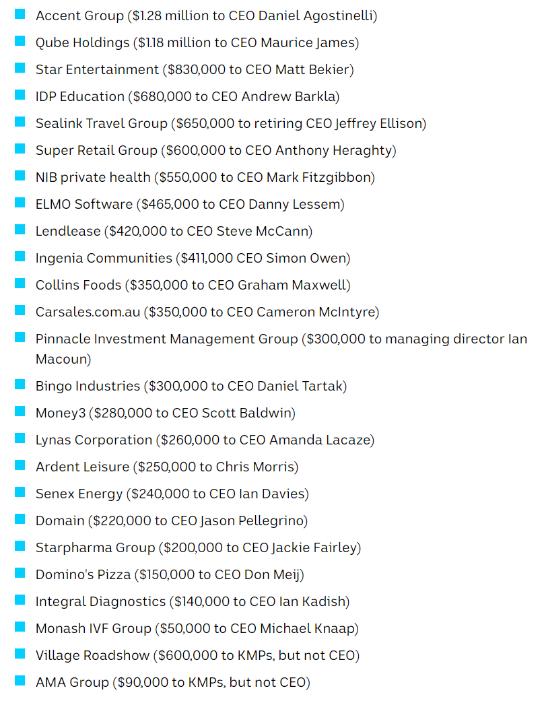Screen dimensions: 542x703
Task: Click the Carsales.com.au text
Action: (x=207, y=312)
